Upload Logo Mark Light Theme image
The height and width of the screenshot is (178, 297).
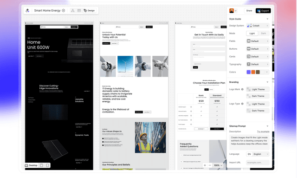[x=258, y=89]
